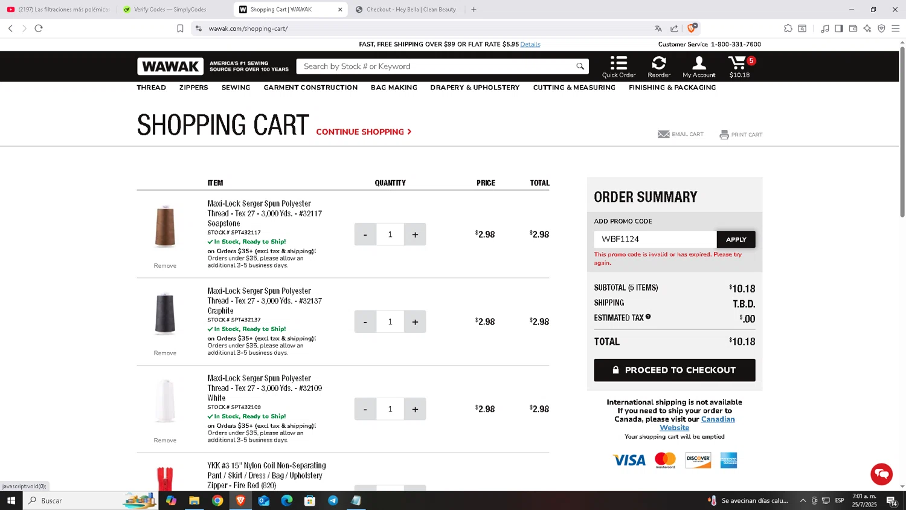Viewport: 906px width, 510px height.
Task: Open the THREAD menu
Action: [x=151, y=88]
